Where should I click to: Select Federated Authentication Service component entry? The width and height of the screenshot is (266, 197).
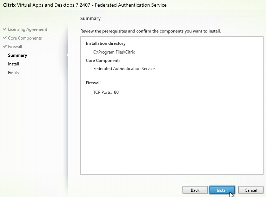click(x=124, y=69)
